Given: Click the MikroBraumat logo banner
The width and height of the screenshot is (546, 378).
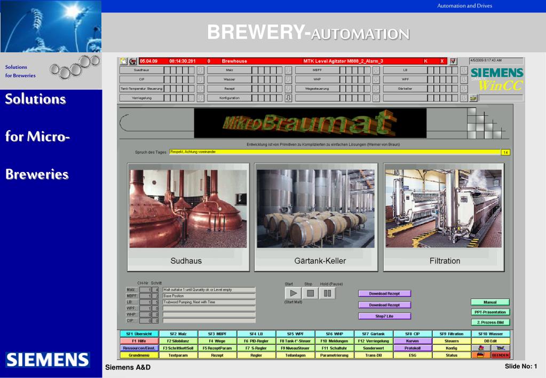Looking at the screenshot, I should pyautogui.click(x=310, y=123).
